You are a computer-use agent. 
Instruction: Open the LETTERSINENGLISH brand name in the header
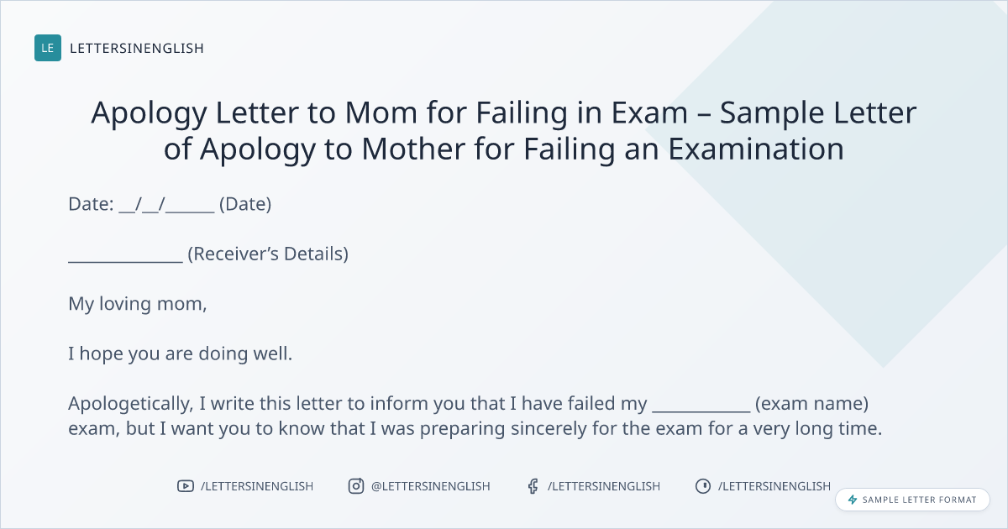(x=137, y=48)
